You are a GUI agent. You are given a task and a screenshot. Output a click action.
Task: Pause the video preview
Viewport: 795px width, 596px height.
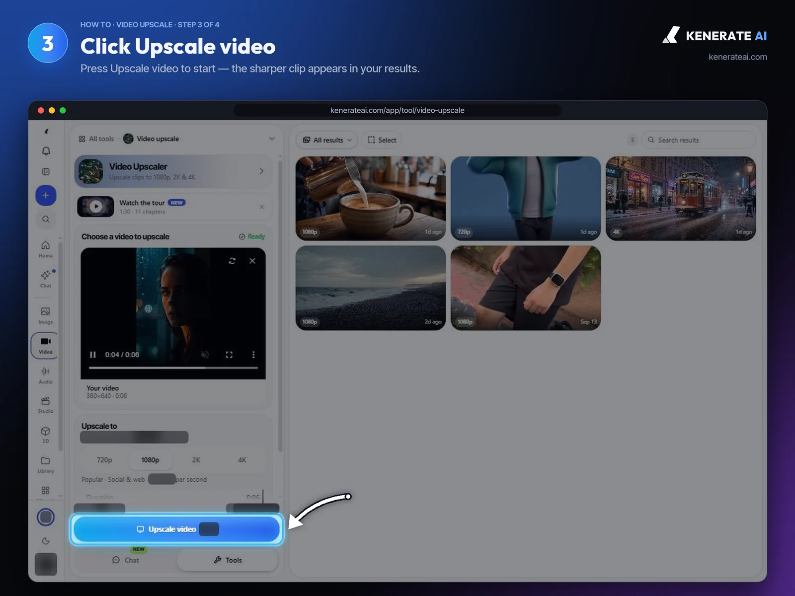pos(93,355)
